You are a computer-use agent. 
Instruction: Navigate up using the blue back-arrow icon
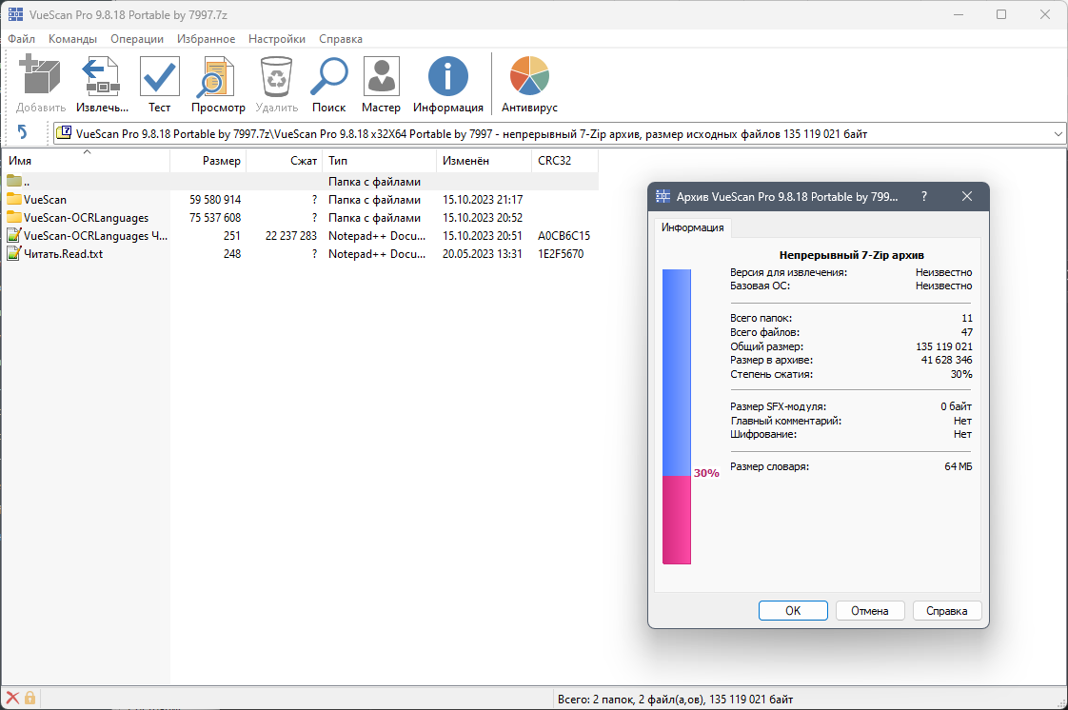click(23, 132)
